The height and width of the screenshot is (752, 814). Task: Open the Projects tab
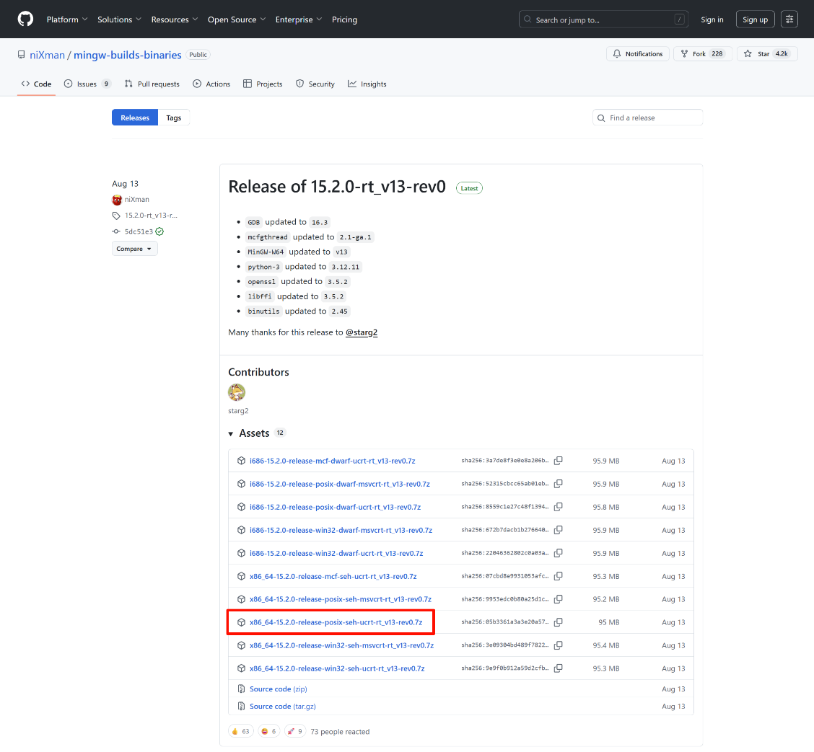pos(263,84)
